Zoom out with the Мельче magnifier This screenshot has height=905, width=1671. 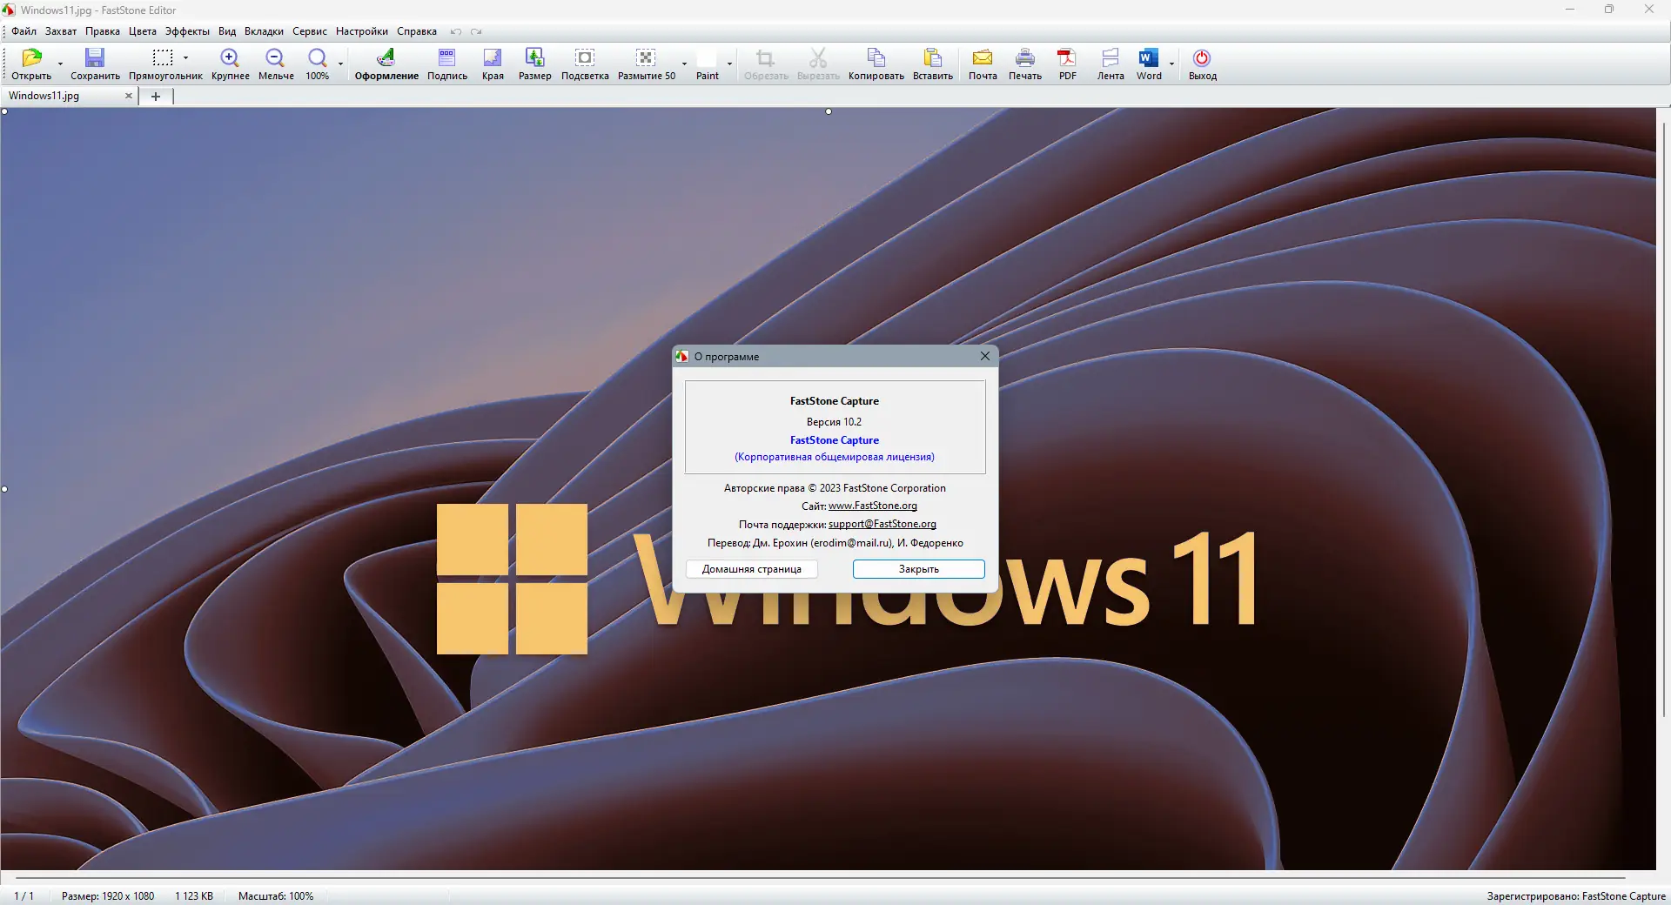point(275,58)
